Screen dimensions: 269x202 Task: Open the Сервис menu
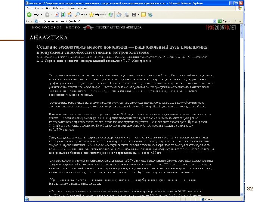click(x=71, y=8)
